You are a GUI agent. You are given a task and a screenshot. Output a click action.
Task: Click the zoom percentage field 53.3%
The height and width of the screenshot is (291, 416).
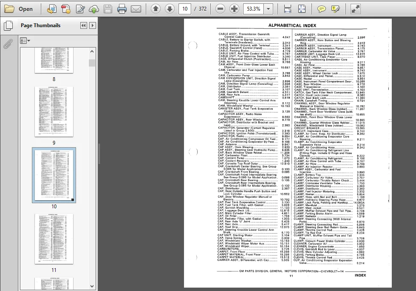tap(254, 9)
